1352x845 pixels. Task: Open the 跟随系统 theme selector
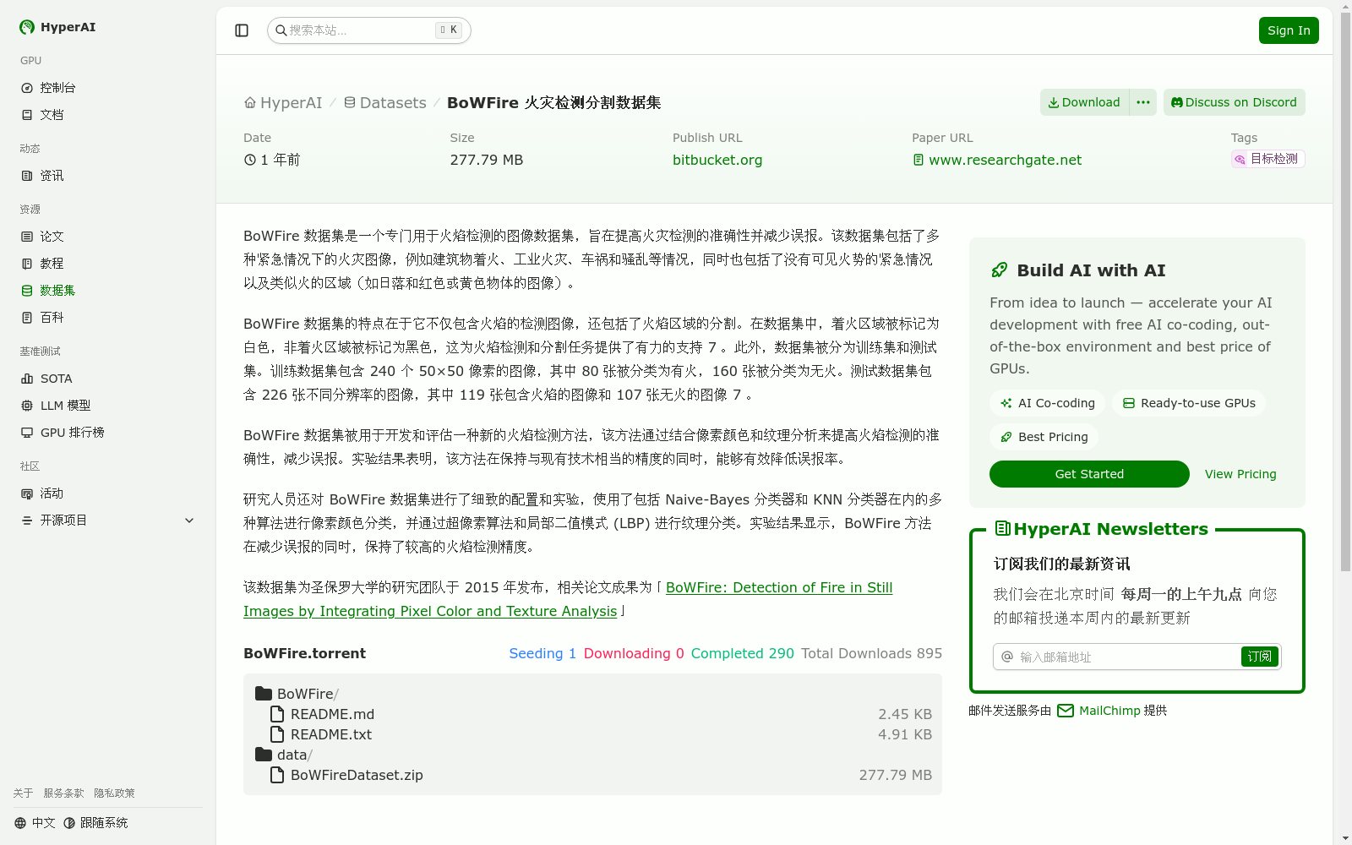coord(95,823)
